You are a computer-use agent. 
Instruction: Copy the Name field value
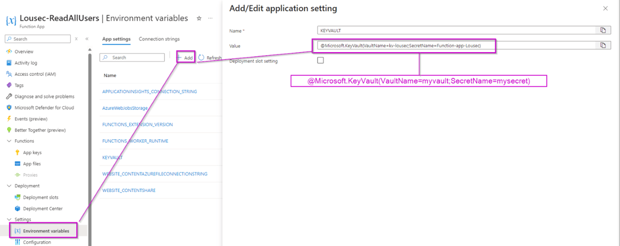603,30
